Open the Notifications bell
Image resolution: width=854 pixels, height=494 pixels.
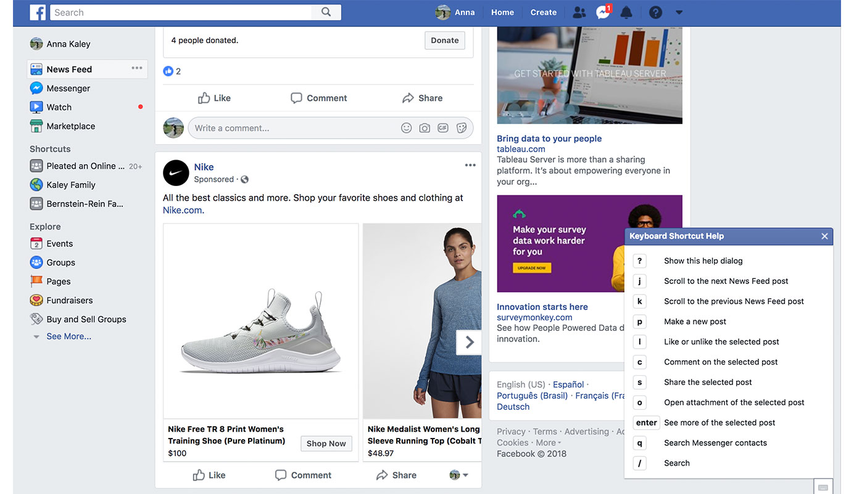(626, 12)
